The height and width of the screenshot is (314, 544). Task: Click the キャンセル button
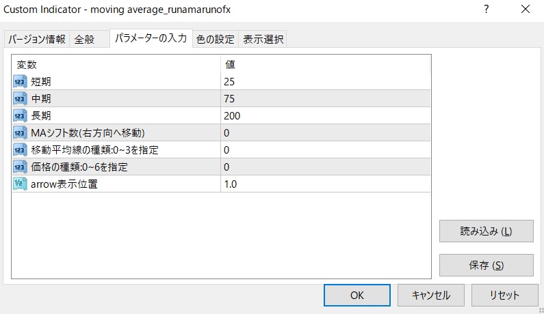431,295
